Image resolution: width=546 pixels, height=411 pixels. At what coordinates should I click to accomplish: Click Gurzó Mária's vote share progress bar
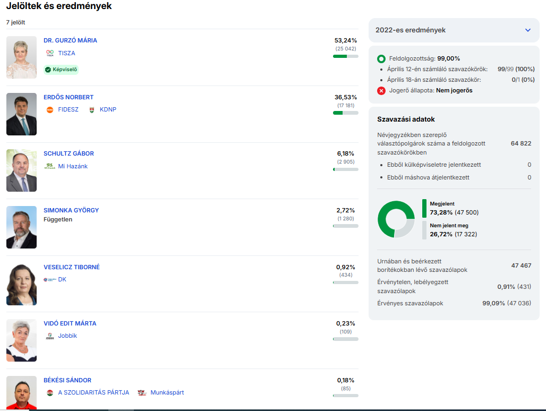(345, 56)
